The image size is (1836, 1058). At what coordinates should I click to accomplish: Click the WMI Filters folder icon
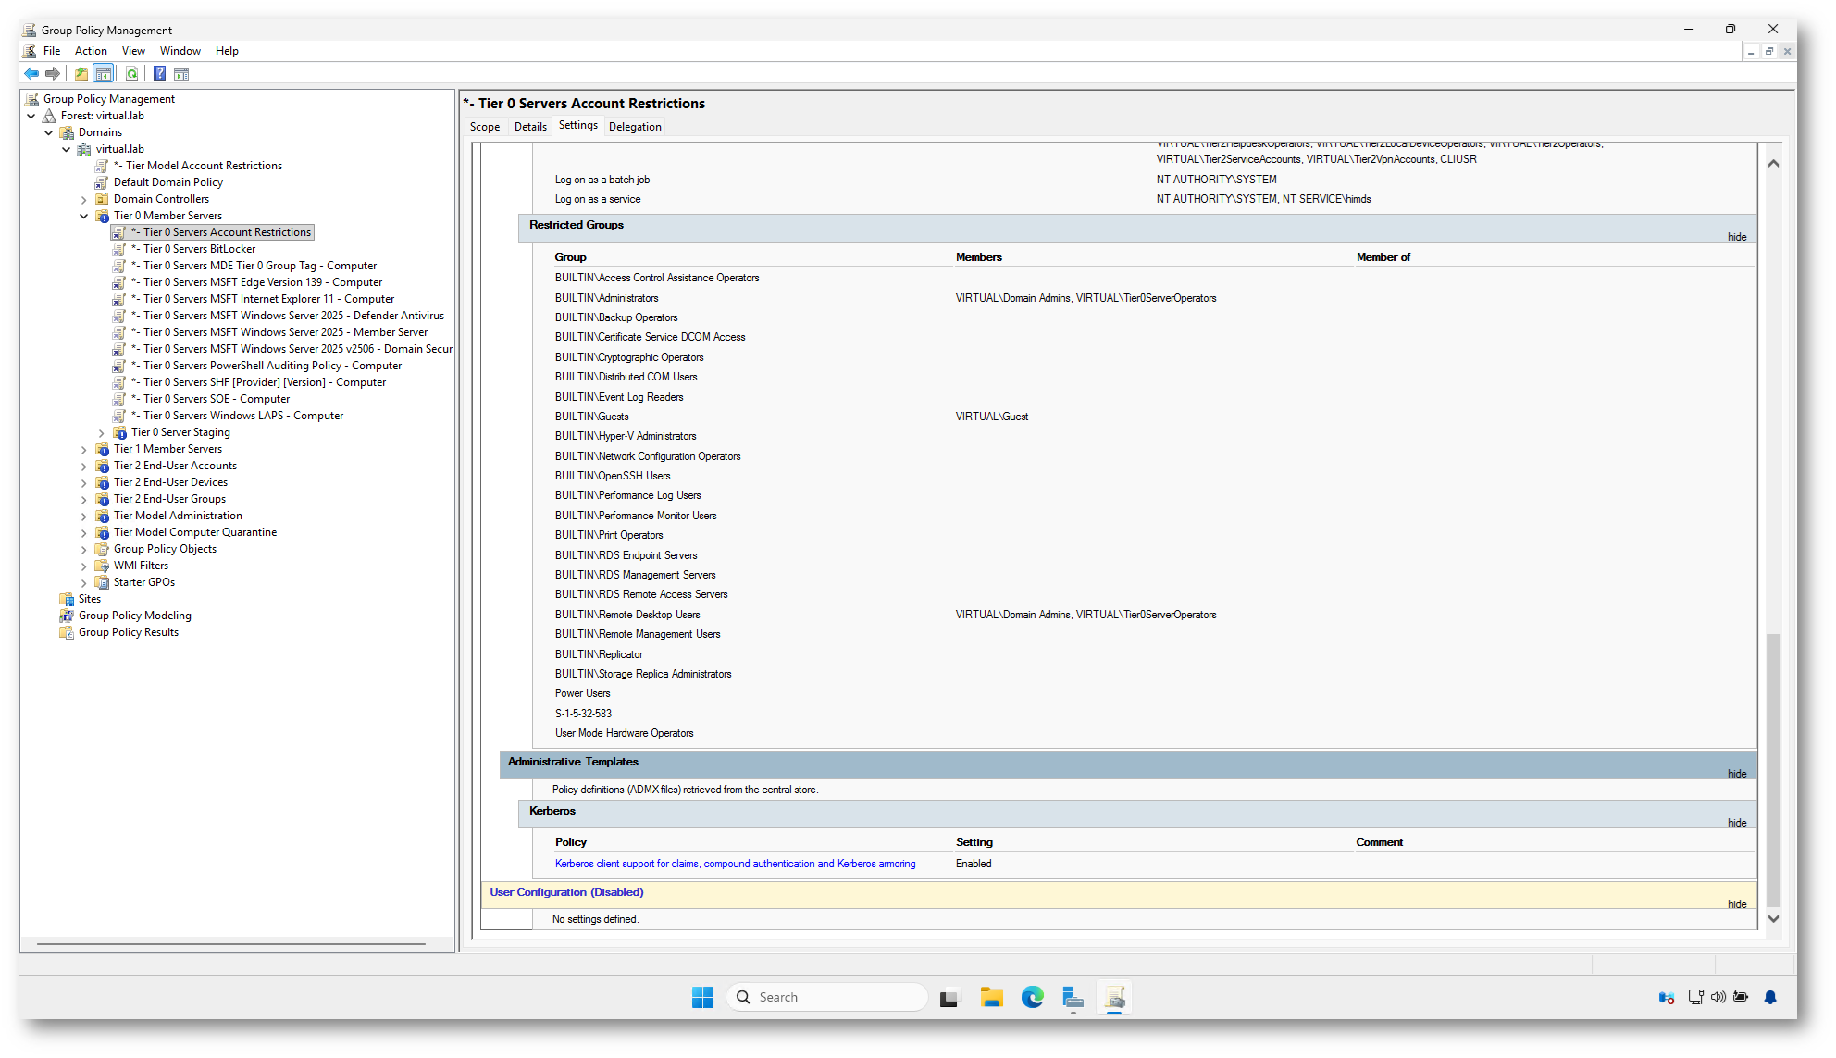[x=103, y=566]
